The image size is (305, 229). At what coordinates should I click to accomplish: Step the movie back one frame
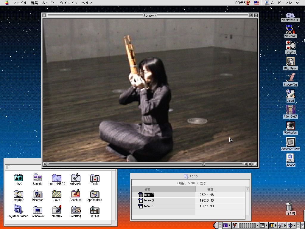tap(246, 164)
